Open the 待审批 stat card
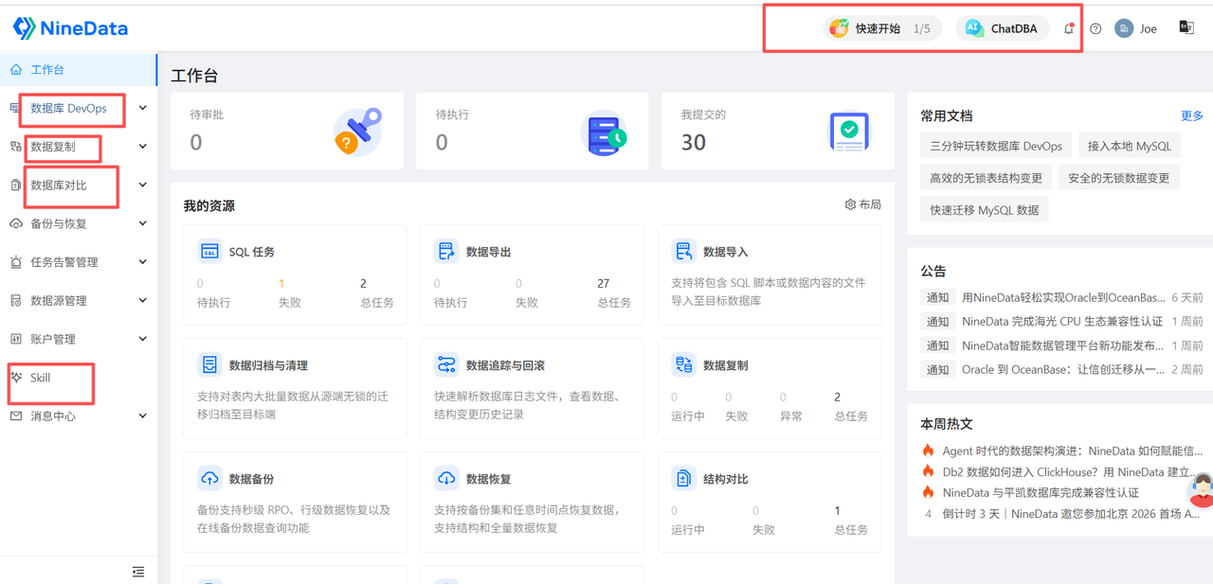 (286, 131)
